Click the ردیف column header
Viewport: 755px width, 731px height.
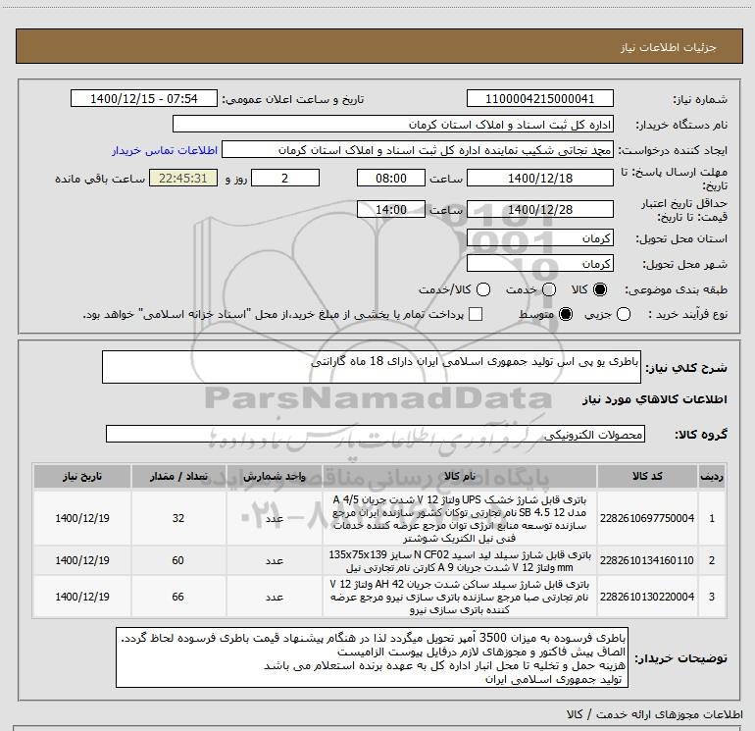tap(712, 477)
